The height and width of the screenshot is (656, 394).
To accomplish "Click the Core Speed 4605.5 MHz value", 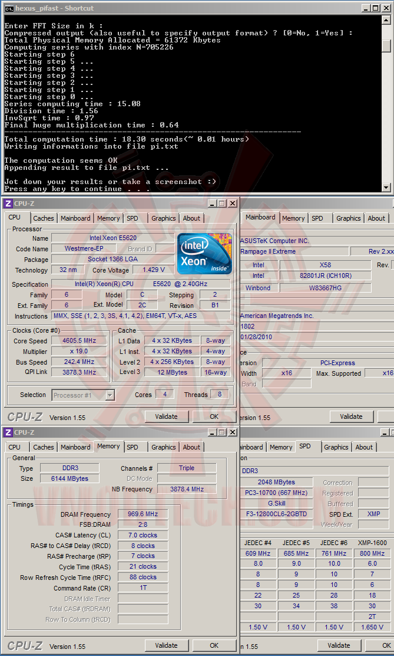I will [79, 340].
